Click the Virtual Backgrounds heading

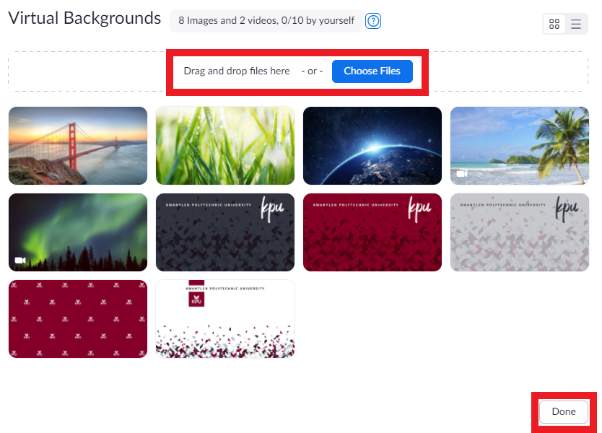click(84, 18)
